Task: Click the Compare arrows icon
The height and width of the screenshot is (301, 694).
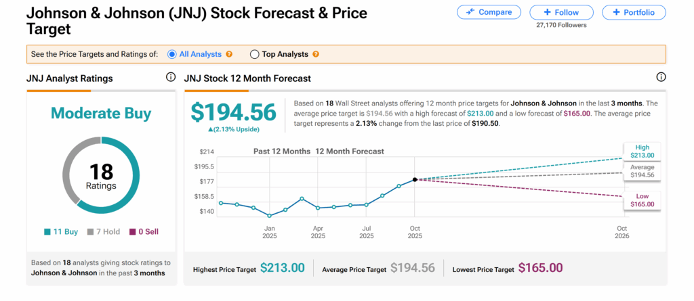Action: pos(471,12)
